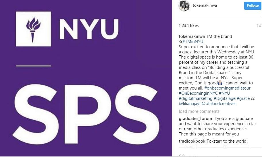Viewport: 262px width, 157px height.
Task: Follow the tokemakinwa account
Action: [x=253, y=6]
